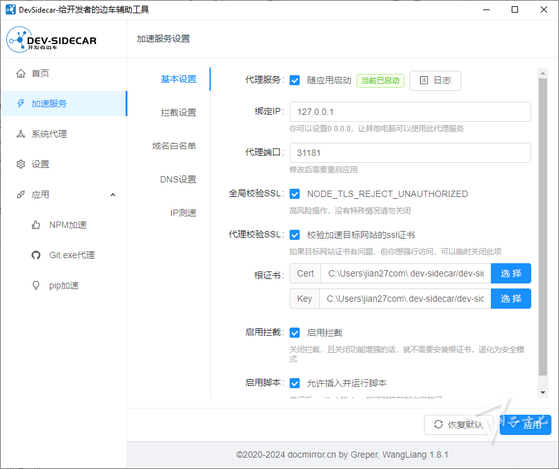Viewport: 559px width, 469px height.
Task: Switch to IP测速 tab
Action: 183,213
